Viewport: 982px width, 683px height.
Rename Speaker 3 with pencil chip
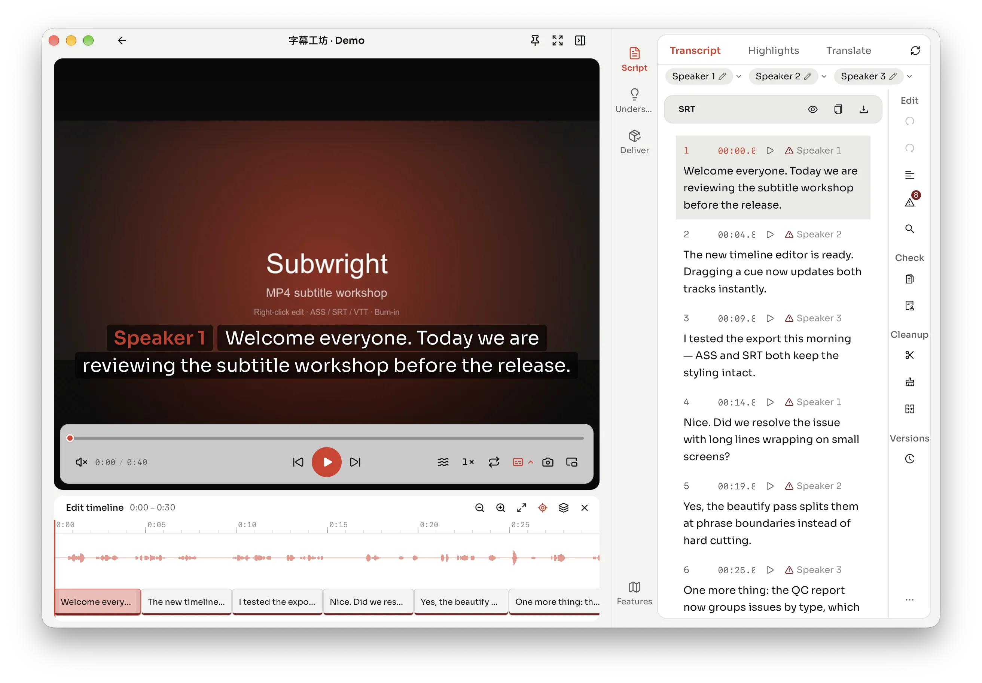pyautogui.click(x=868, y=77)
